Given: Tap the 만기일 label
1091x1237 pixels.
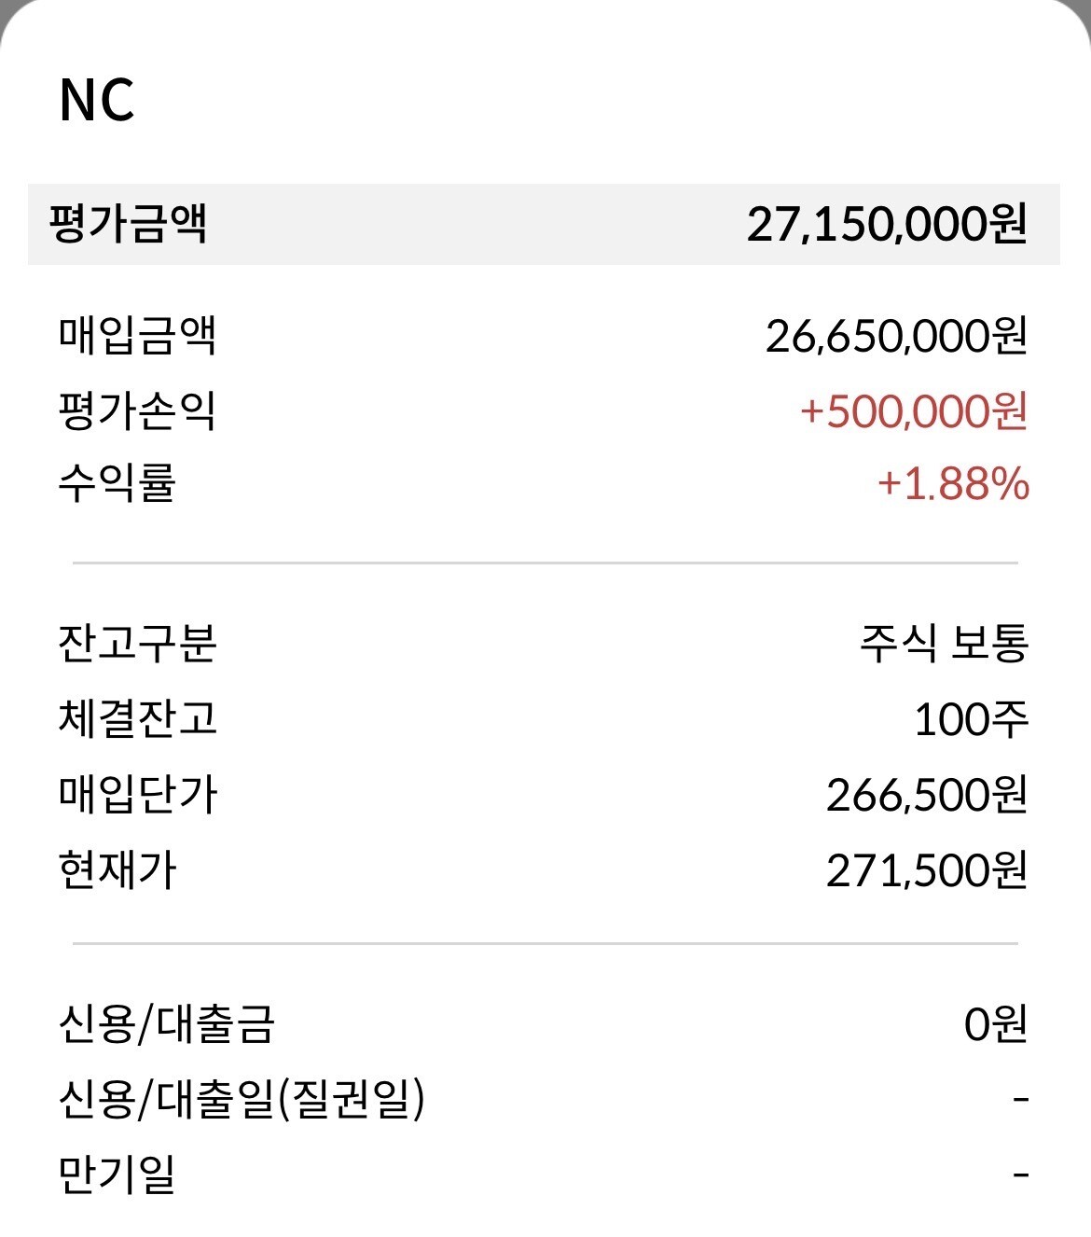Looking at the screenshot, I should 117,1174.
